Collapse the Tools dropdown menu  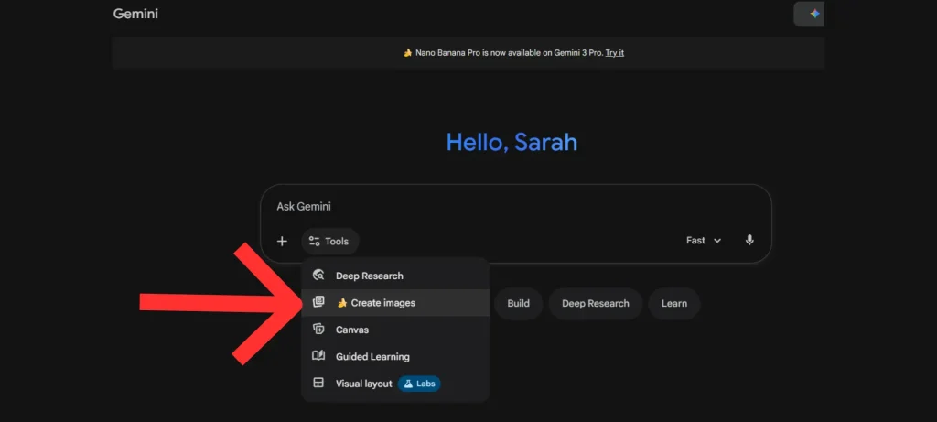330,241
